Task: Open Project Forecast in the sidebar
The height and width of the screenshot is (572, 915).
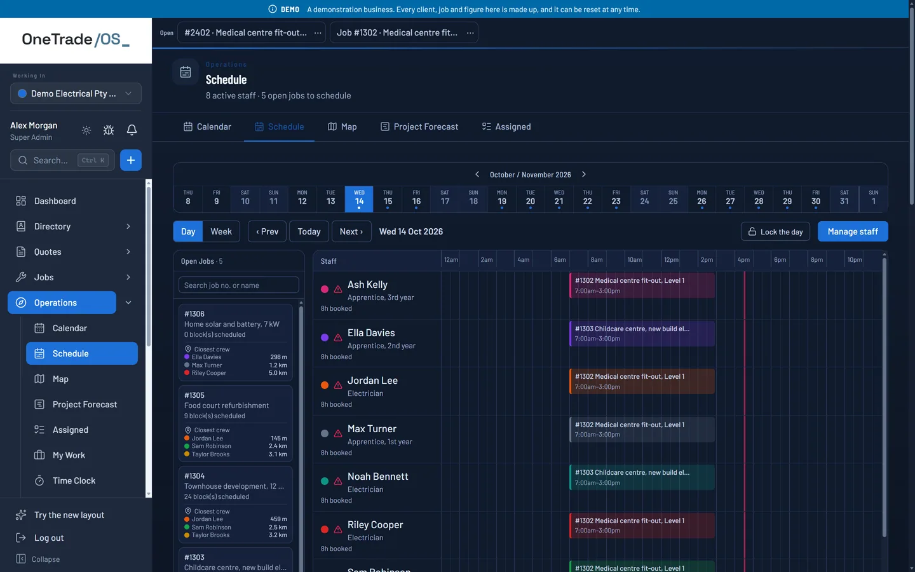Action: point(82,404)
